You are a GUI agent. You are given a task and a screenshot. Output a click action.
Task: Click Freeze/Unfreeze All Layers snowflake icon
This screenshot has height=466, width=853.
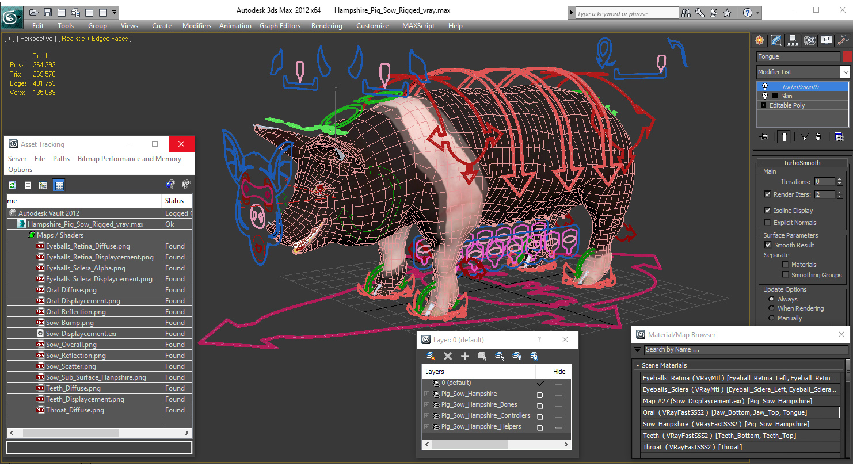click(534, 356)
